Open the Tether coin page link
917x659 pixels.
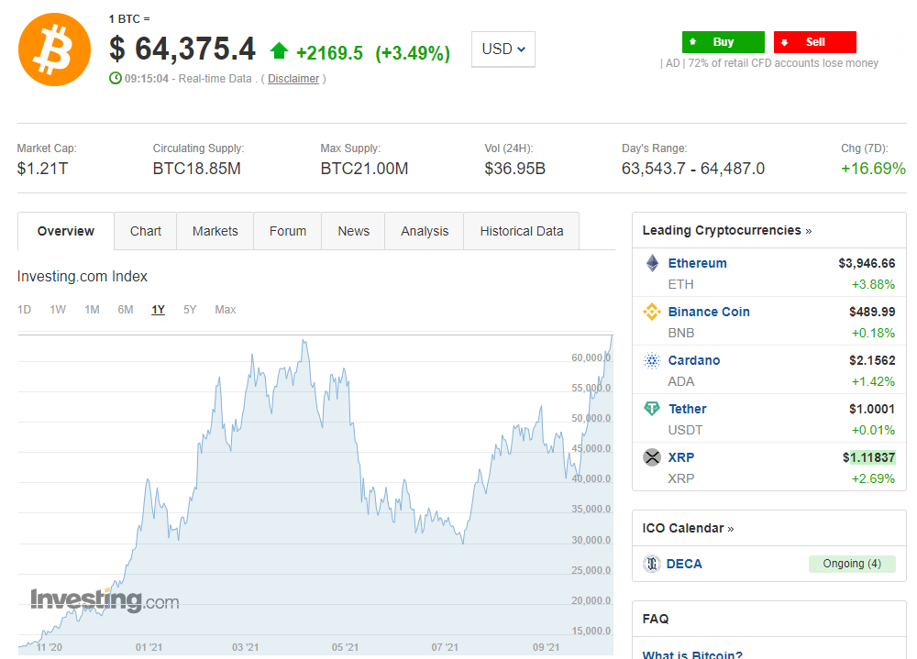(687, 409)
